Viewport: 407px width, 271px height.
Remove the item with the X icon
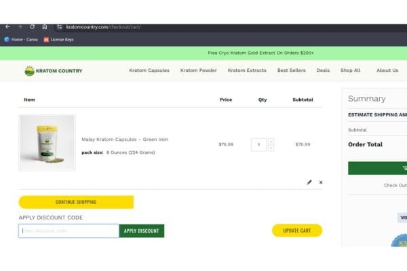tap(321, 182)
